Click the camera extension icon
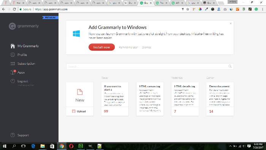The width and height of the screenshot is (266, 150). pos(225,9)
